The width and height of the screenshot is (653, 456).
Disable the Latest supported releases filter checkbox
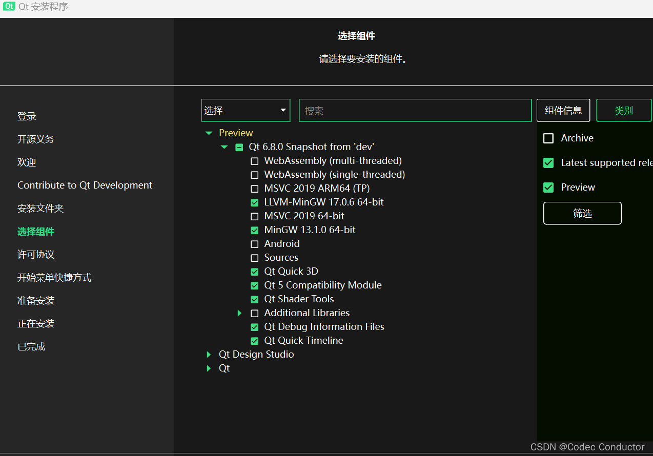pos(548,163)
